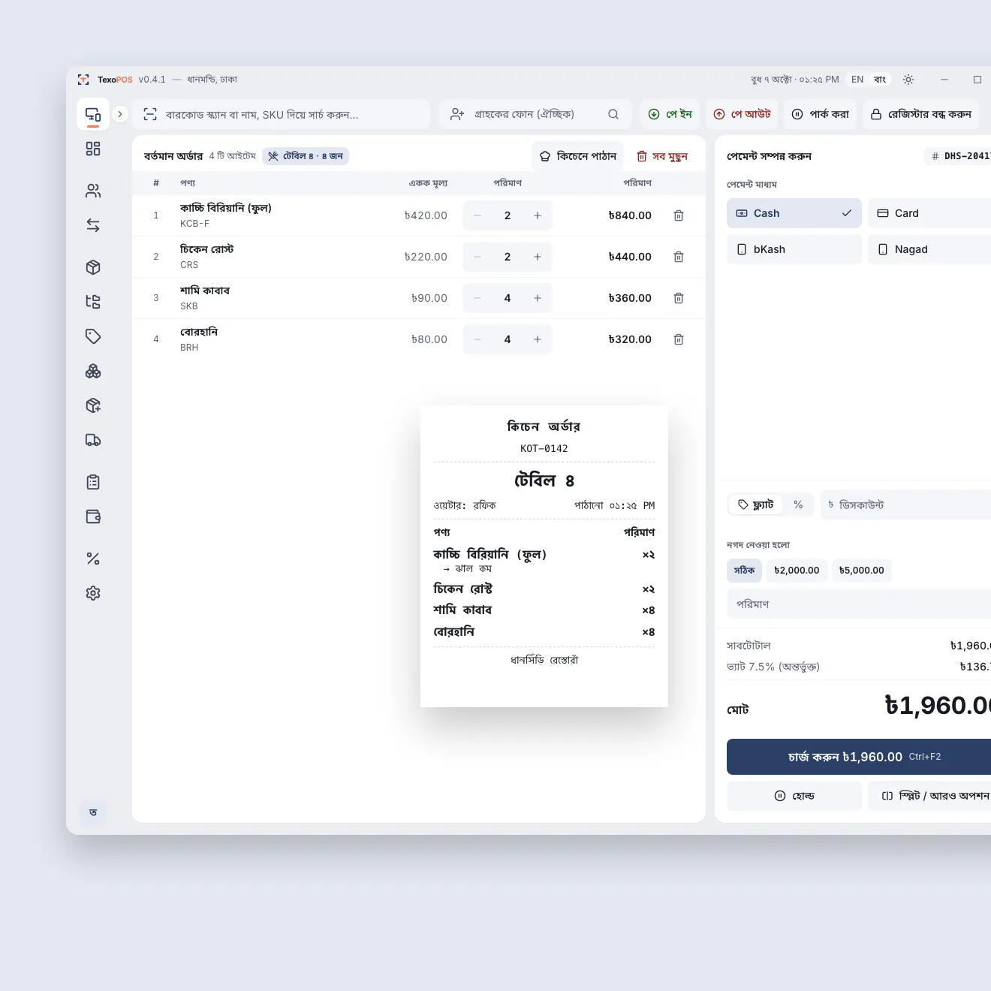
Task: Open the categories tree icon in sidebar
Action: pyautogui.click(x=93, y=302)
